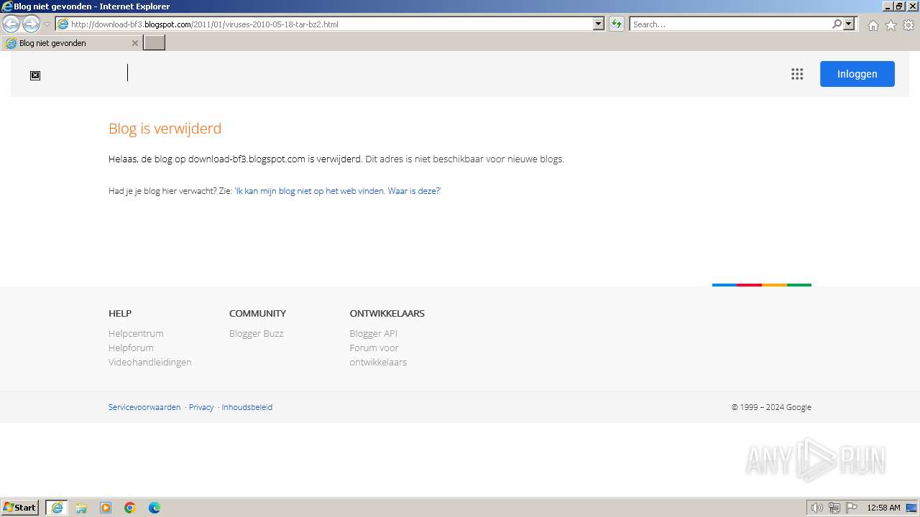Open the network tray icon
The height and width of the screenshot is (517, 920).
pos(834,508)
